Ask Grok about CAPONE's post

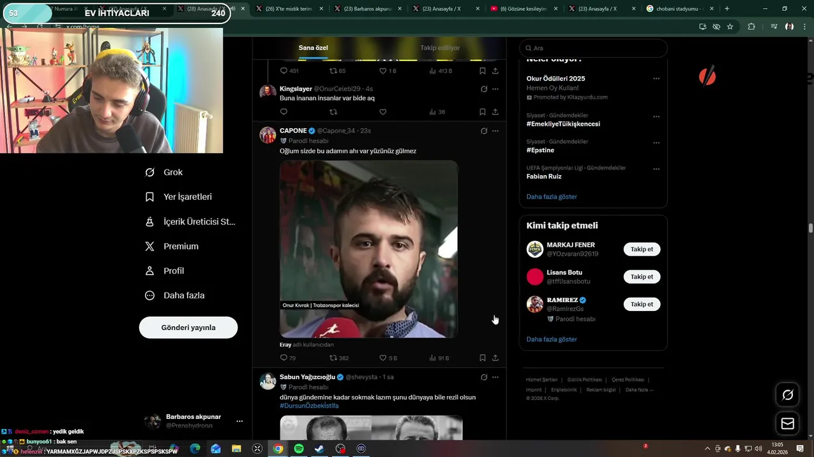pos(484,131)
